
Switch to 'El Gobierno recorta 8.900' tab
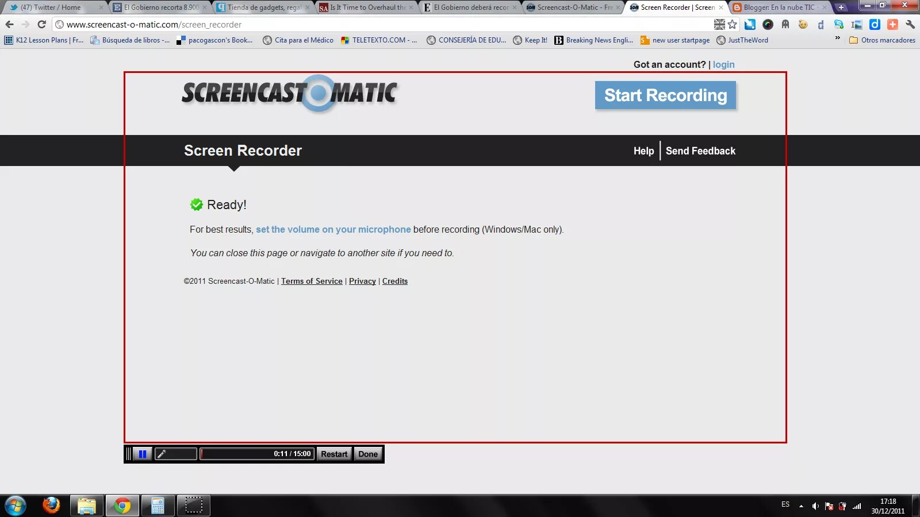click(x=158, y=7)
